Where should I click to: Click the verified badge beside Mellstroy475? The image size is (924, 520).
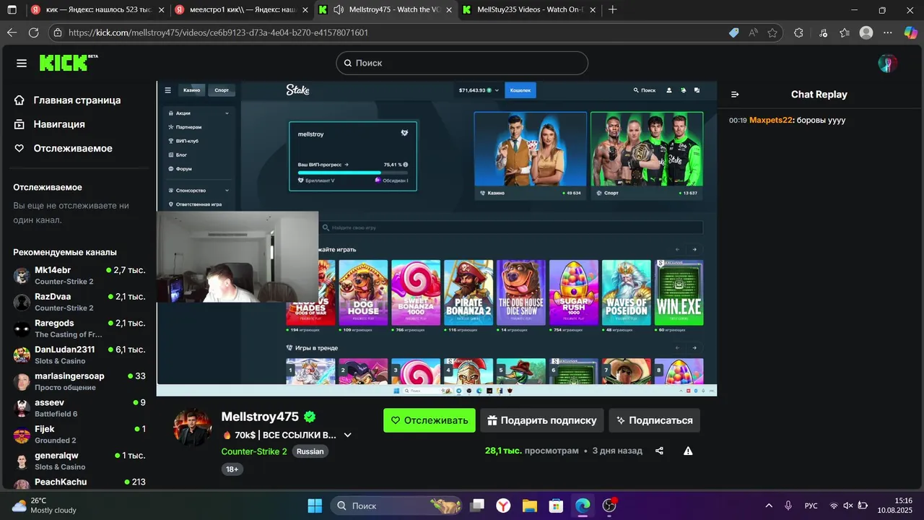[x=310, y=417]
